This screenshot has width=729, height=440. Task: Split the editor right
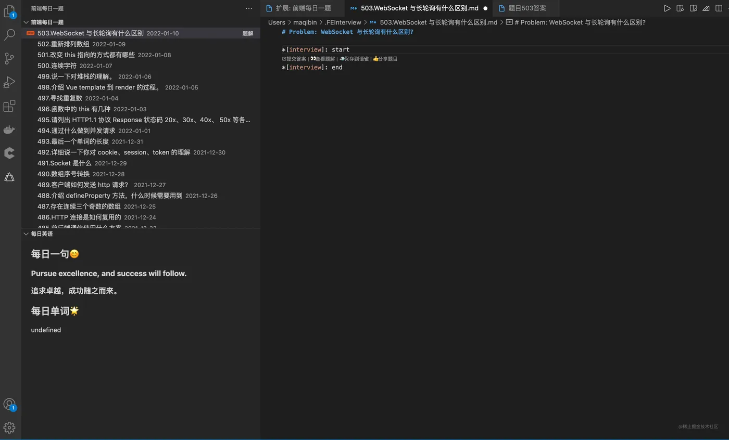pos(719,8)
